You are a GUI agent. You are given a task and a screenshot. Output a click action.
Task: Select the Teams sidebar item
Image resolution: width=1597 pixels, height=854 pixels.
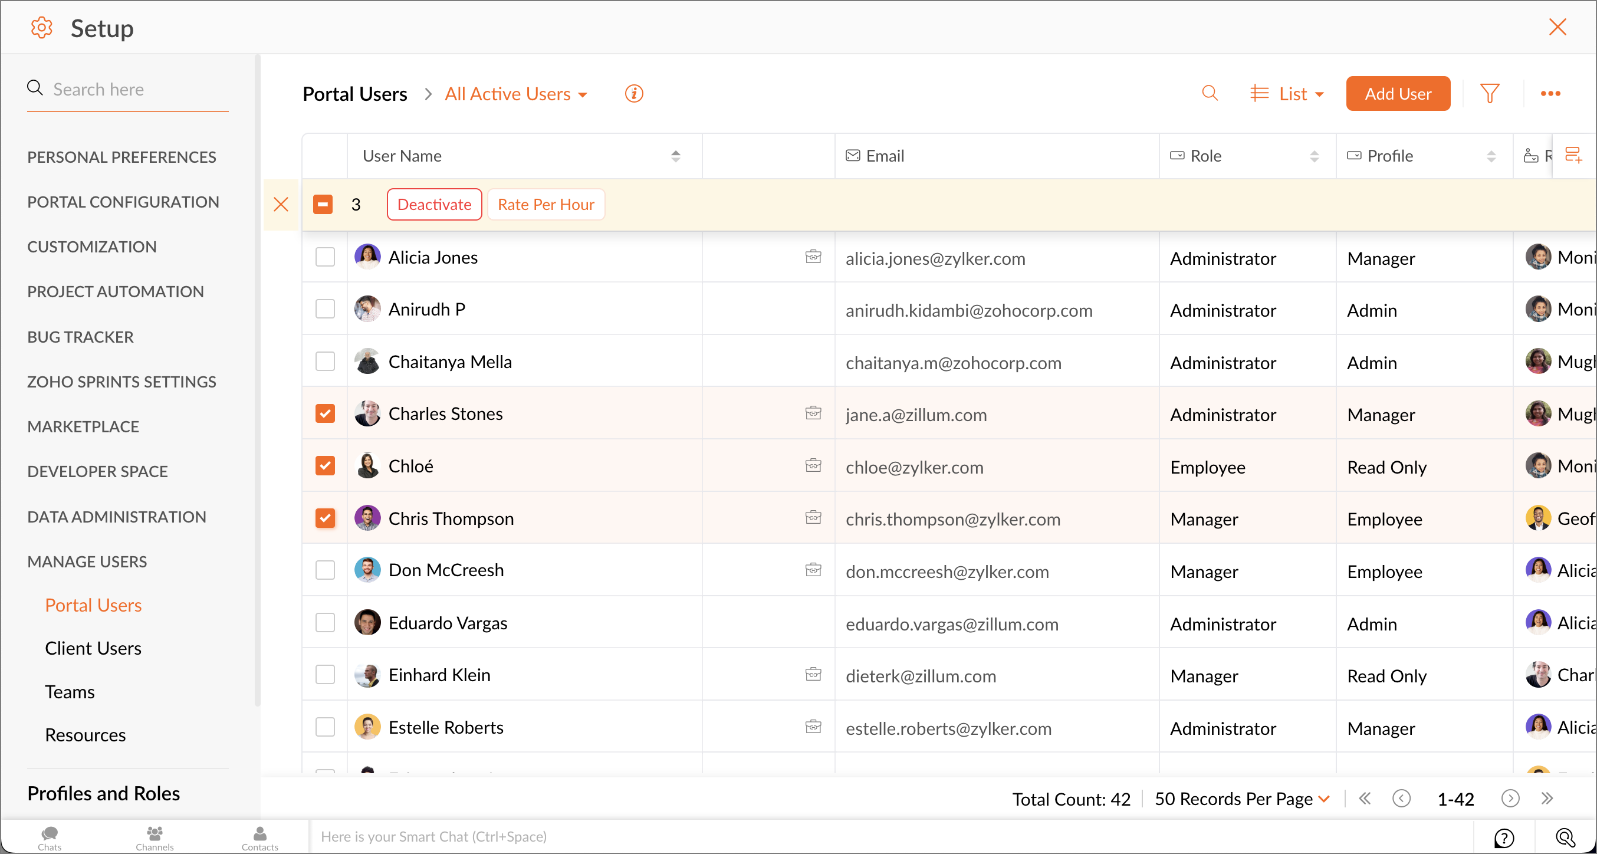(70, 691)
